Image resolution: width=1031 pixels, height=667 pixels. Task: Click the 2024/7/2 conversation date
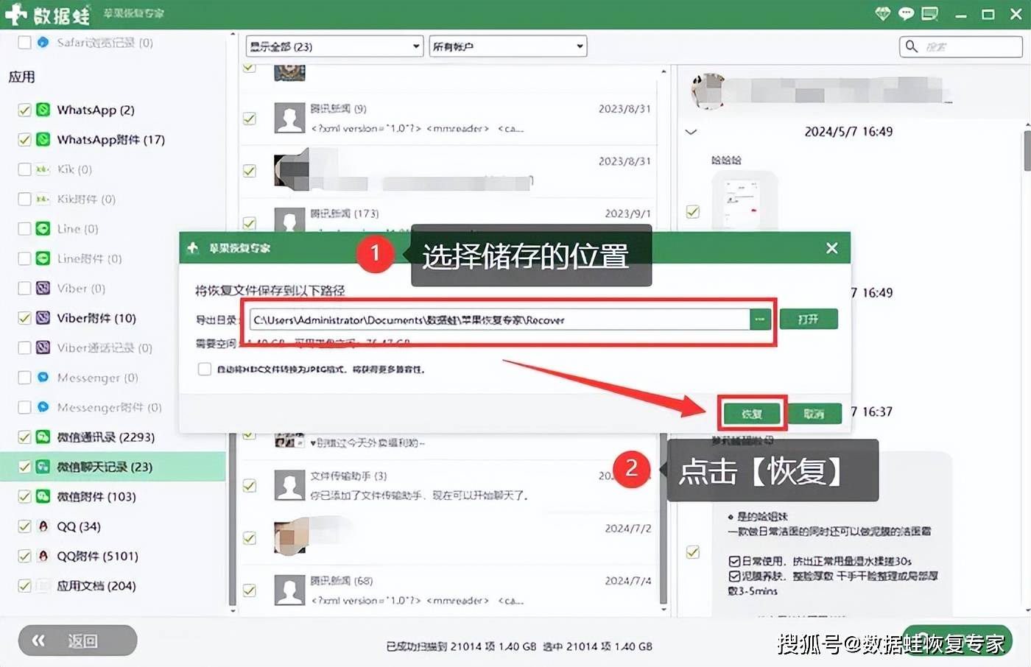pos(627,529)
